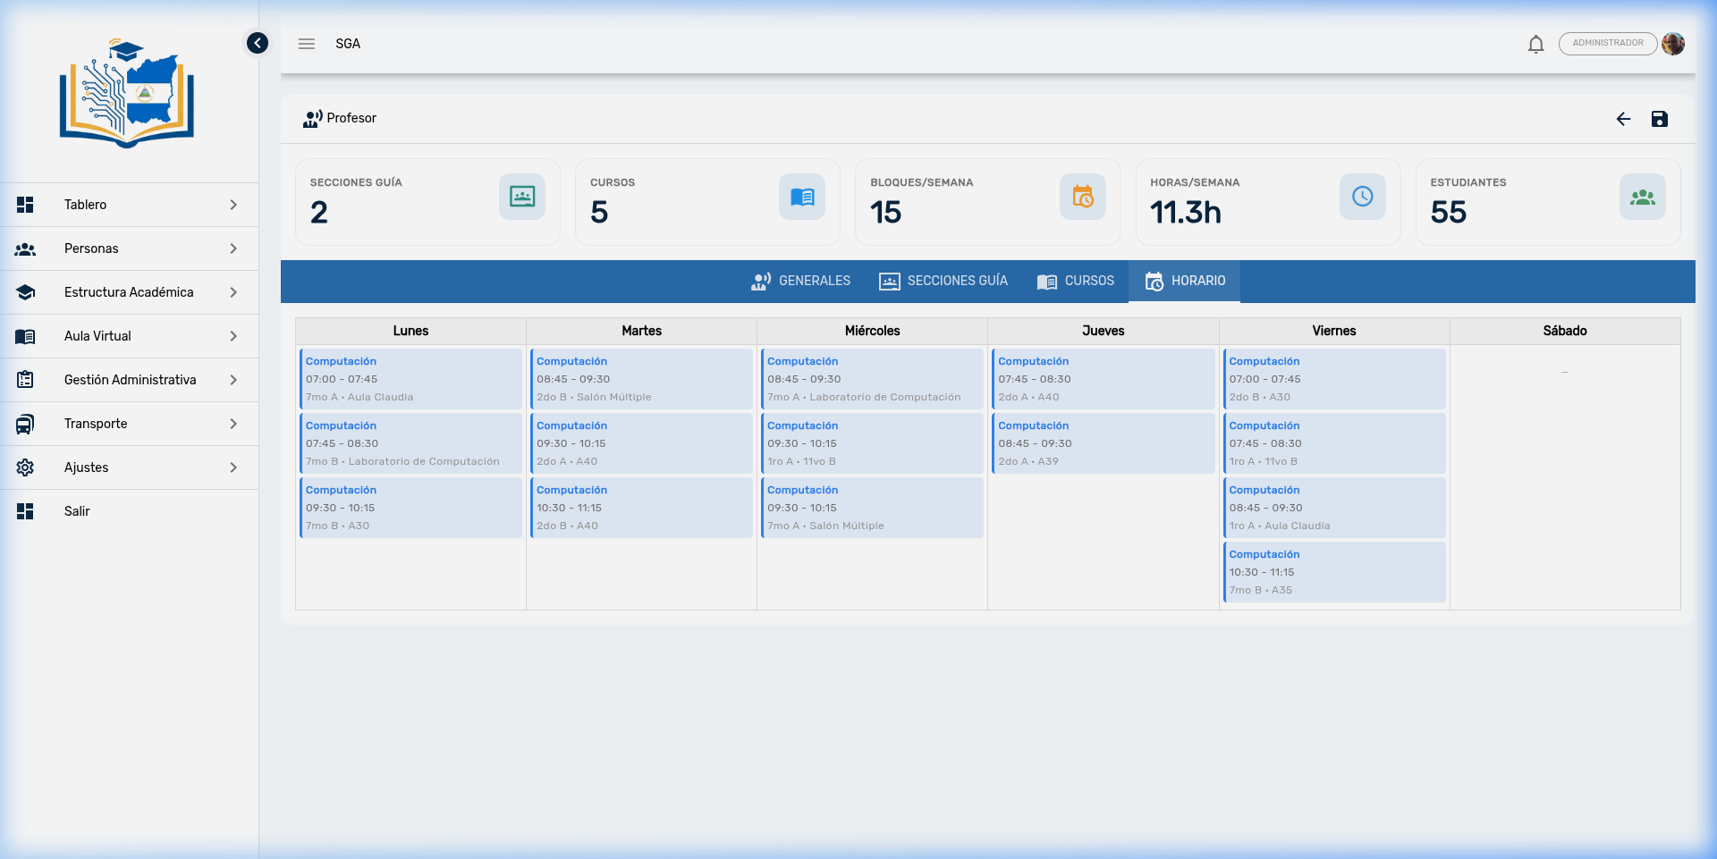Switch to the Secciones Guía tab

tap(943, 282)
